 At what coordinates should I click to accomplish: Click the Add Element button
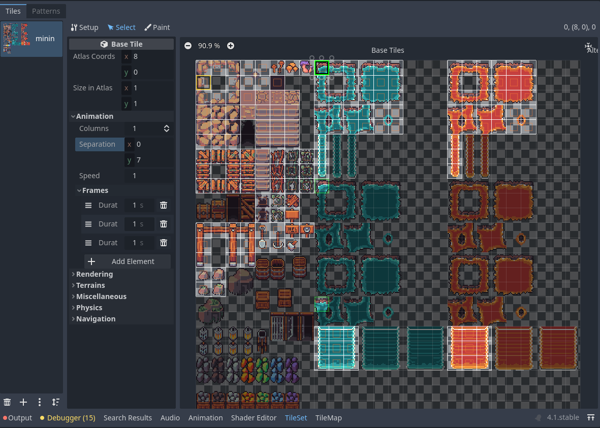coord(127,261)
